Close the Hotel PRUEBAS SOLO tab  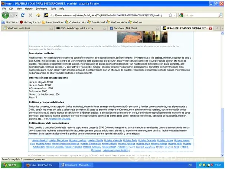click(211, 28)
